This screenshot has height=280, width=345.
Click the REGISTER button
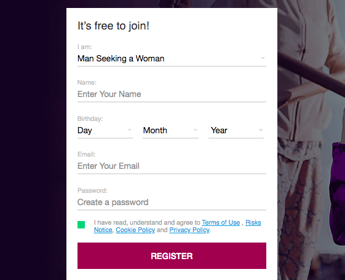coord(172,256)
